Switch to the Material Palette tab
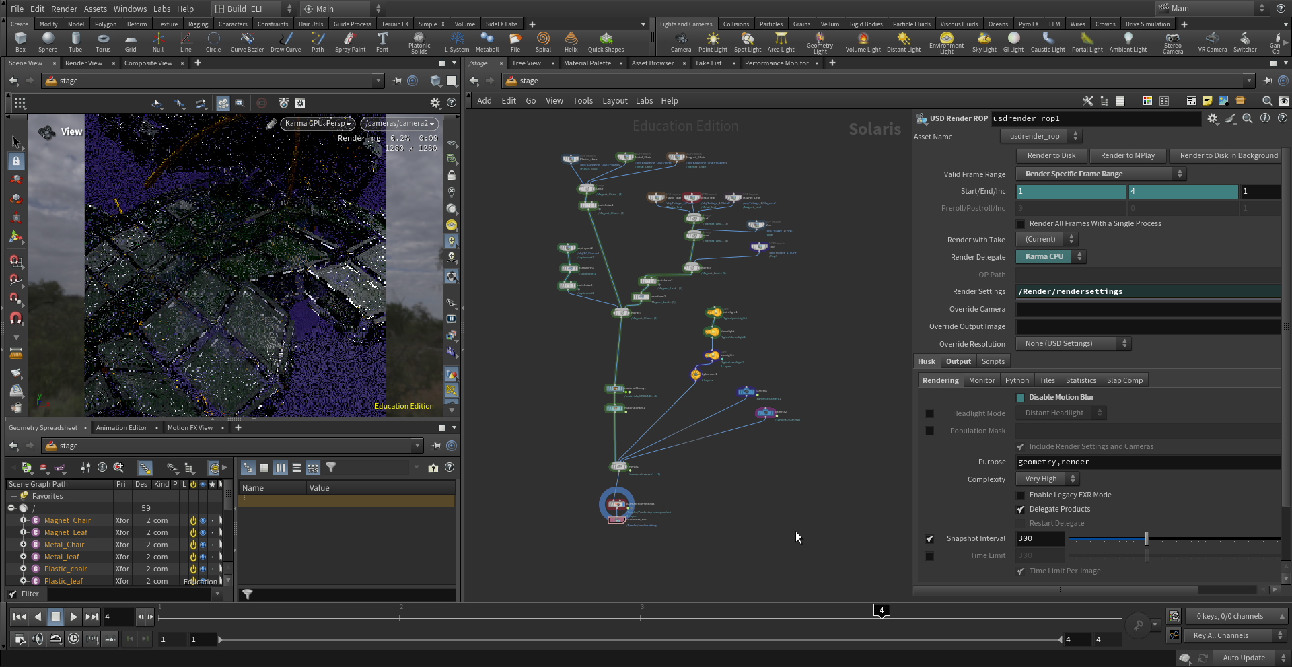This screenshot has height=667, width=1292. (587, 63)
